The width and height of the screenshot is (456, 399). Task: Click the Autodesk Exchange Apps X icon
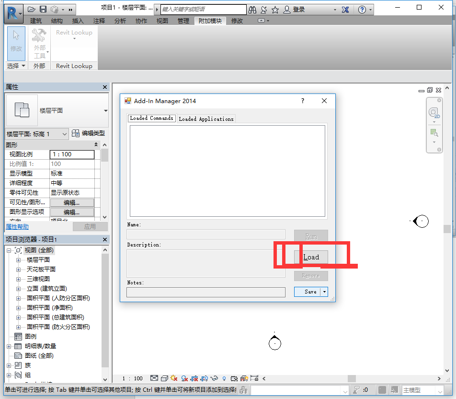point(345,10)
